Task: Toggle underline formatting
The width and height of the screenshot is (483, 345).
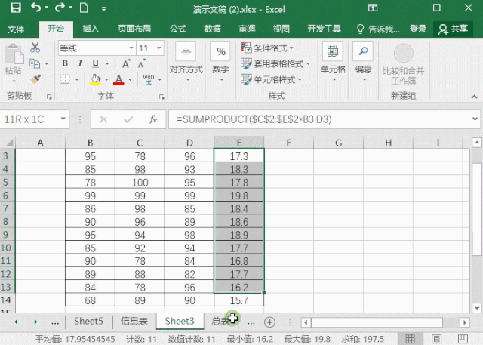Action: click(x=96, y=63)
